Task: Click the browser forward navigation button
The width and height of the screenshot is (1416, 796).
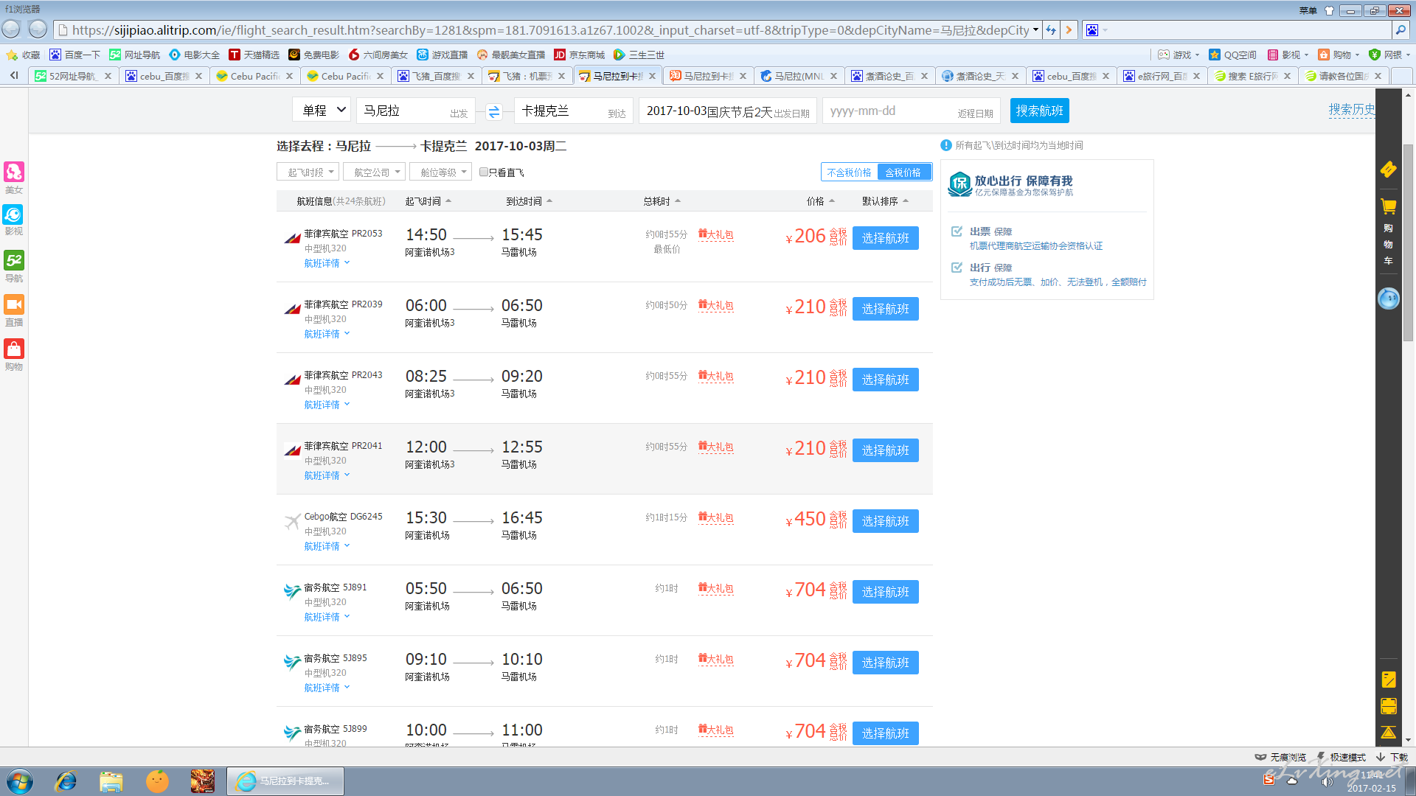Action: (x=38, y=29)
